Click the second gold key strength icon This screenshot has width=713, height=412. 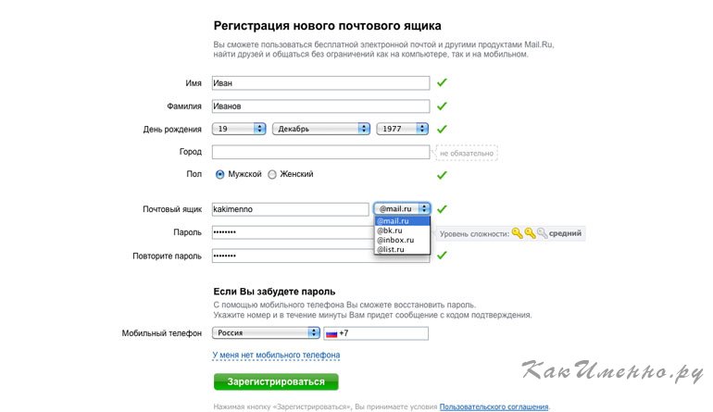click(x=530, y=233)
